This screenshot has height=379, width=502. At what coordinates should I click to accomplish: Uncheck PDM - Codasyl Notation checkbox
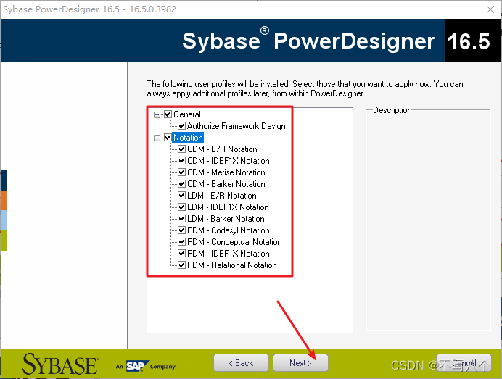(x=182, y=230)
